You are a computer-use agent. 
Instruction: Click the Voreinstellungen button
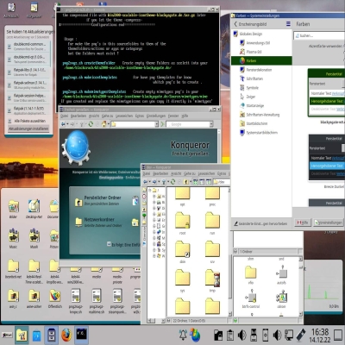coord(329,223)
